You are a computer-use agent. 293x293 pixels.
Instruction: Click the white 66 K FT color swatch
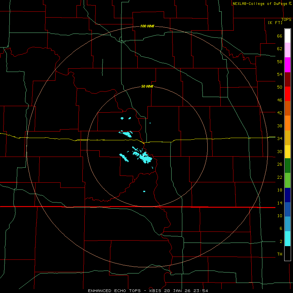287,36
